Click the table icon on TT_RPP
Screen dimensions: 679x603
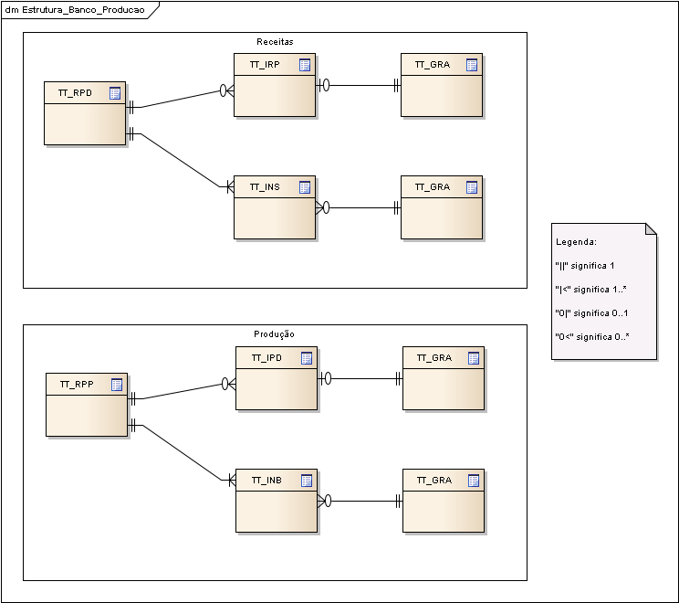click(117, 385)
